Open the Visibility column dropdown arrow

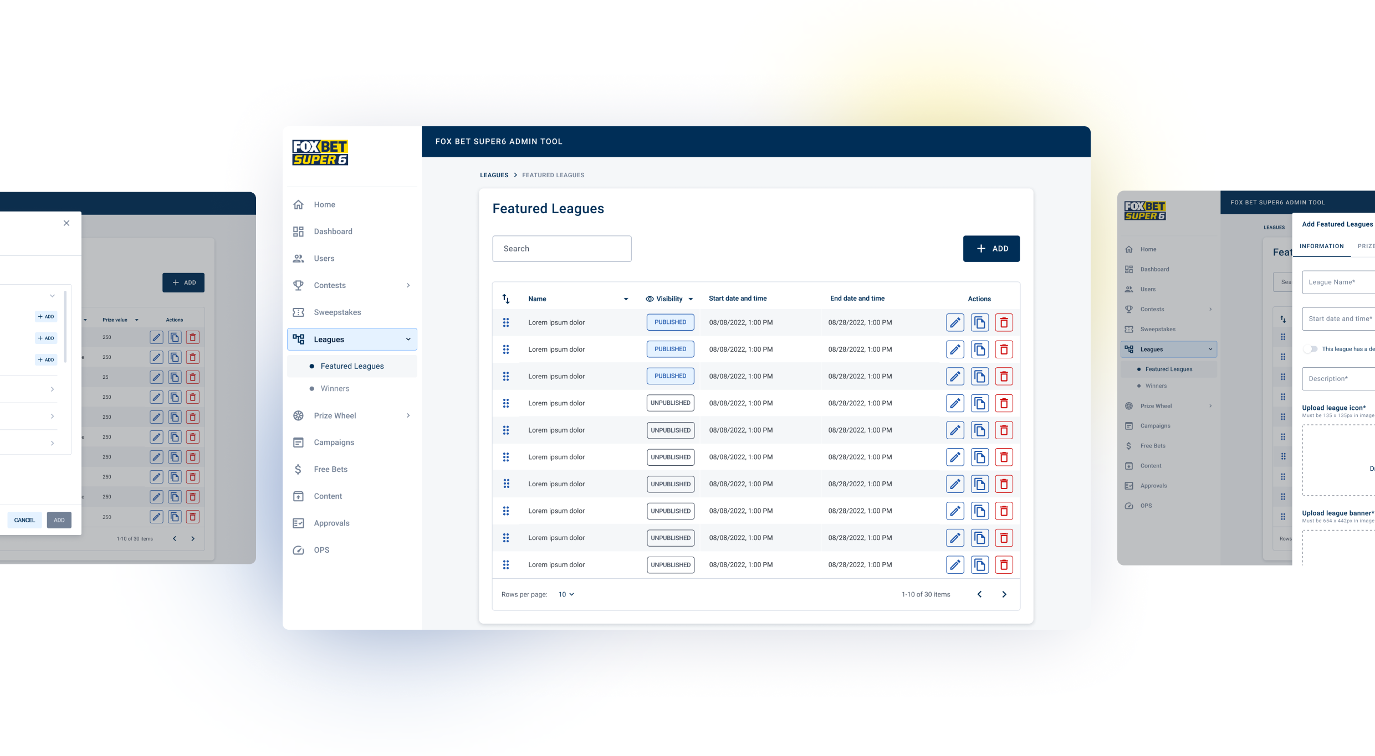691,299
